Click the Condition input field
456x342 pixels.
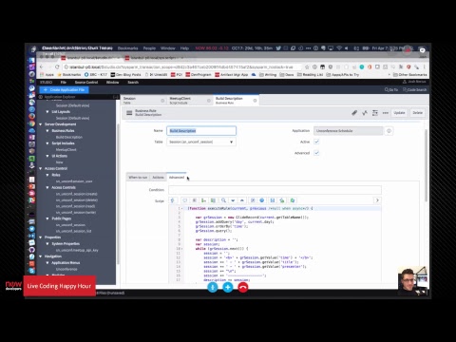pos(275,190)
